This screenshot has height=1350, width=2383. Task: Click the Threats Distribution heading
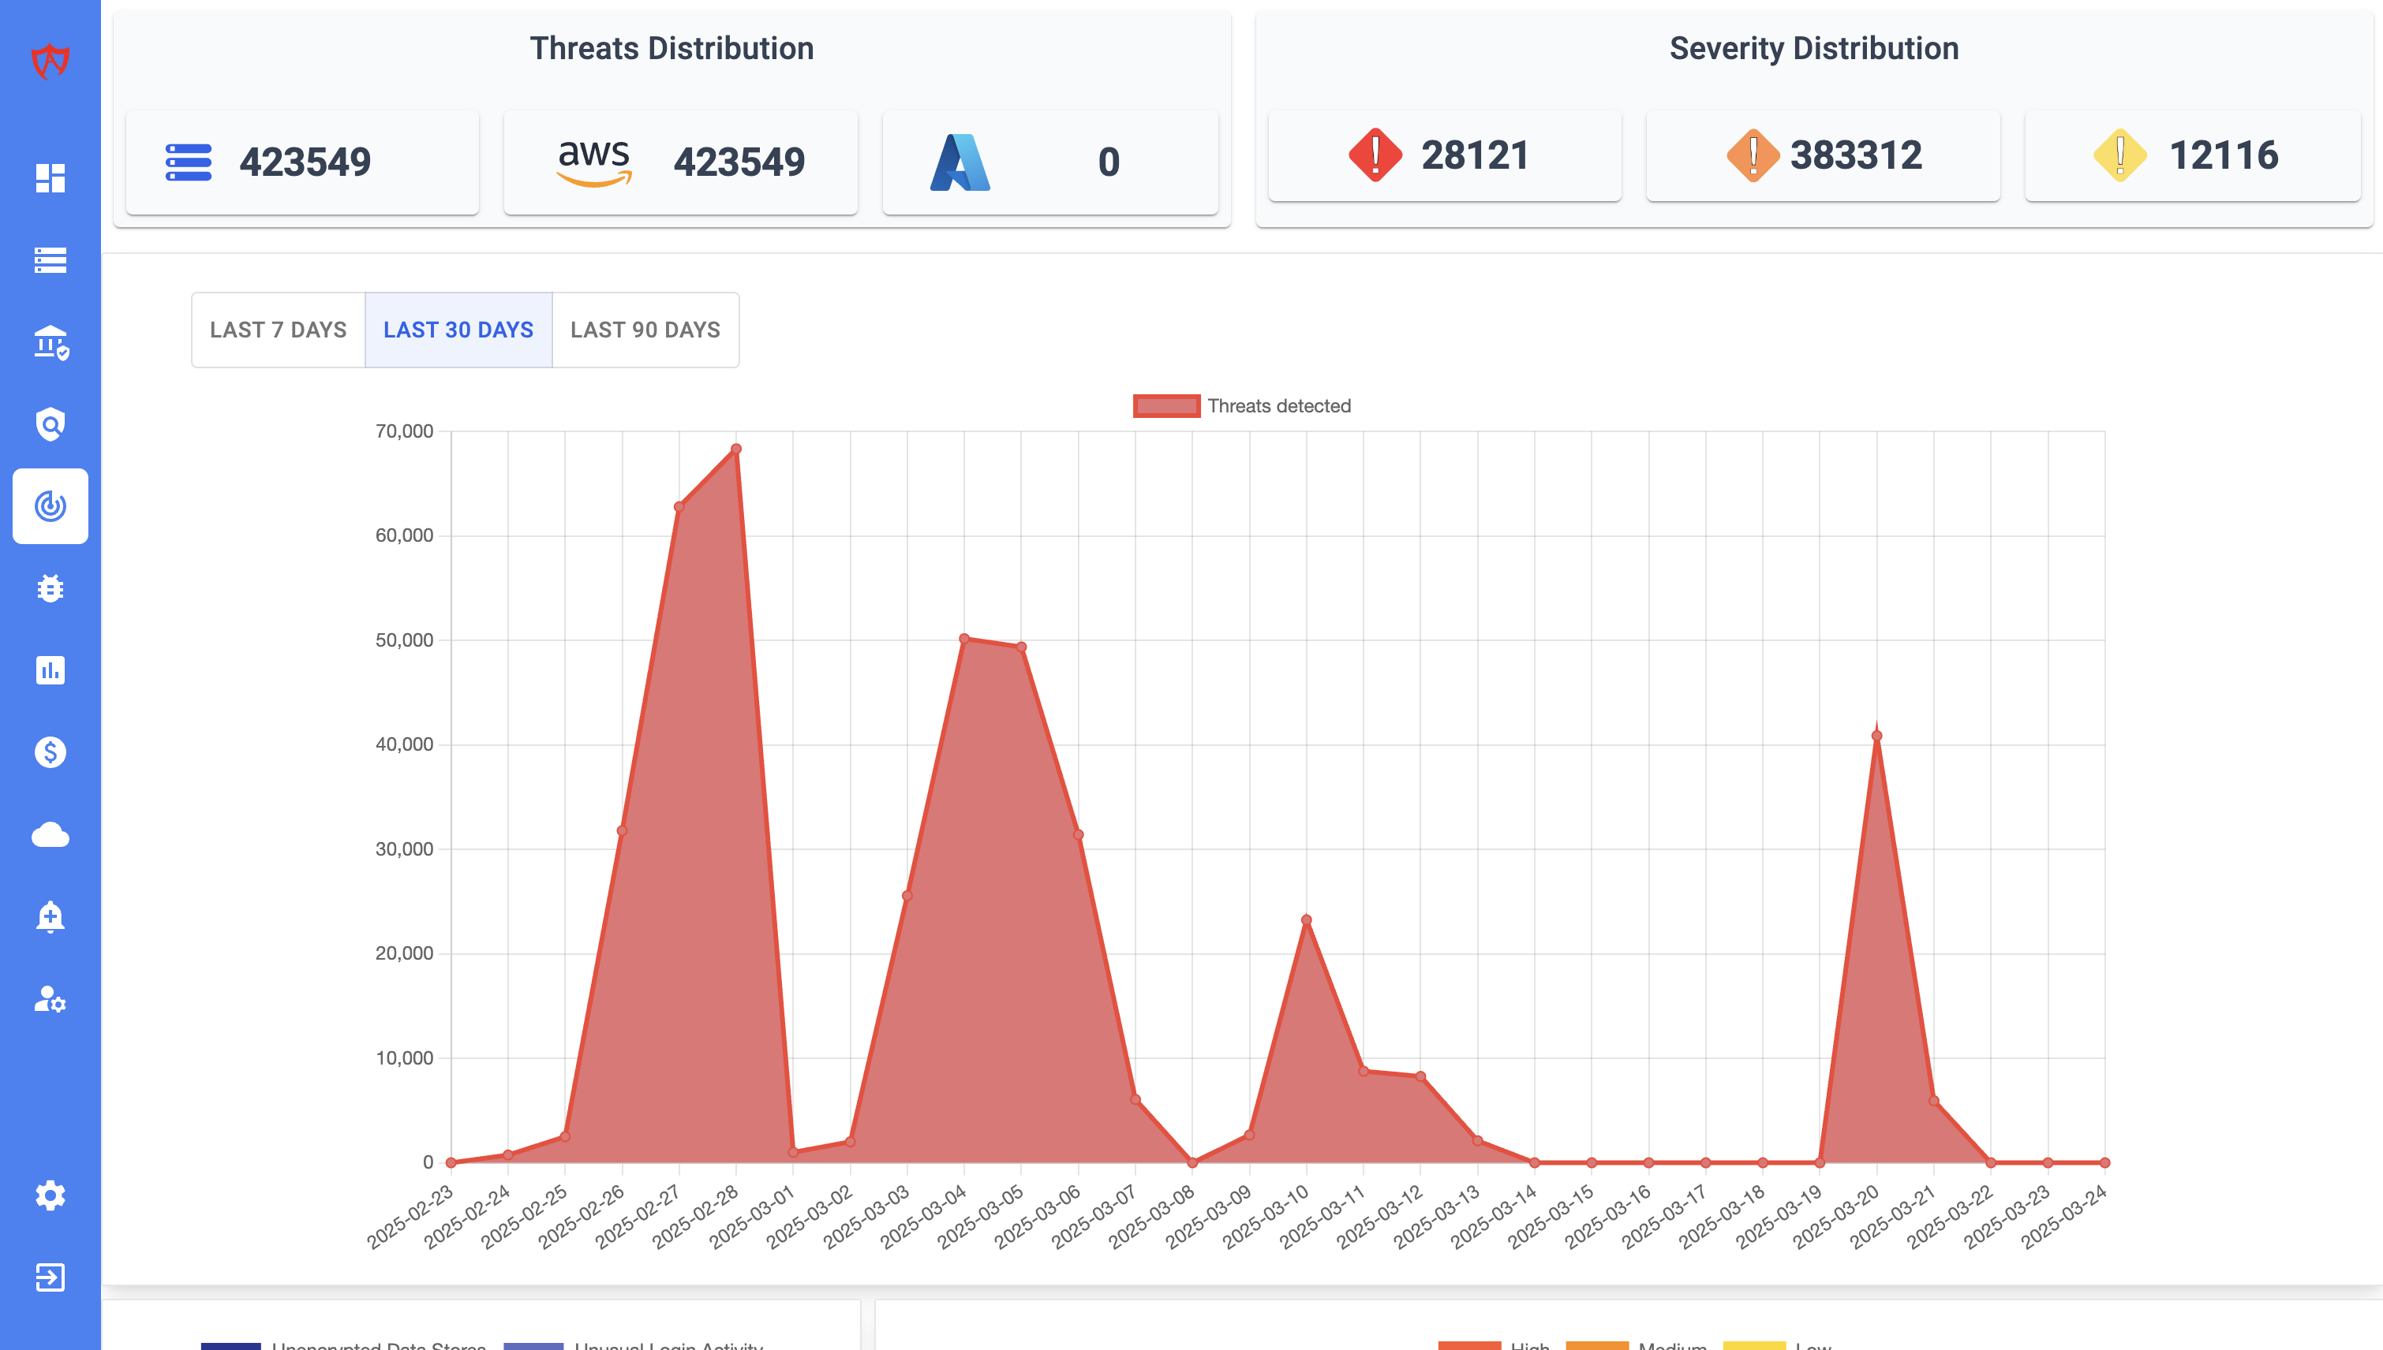pyautogui.click(x=672, y=48)
